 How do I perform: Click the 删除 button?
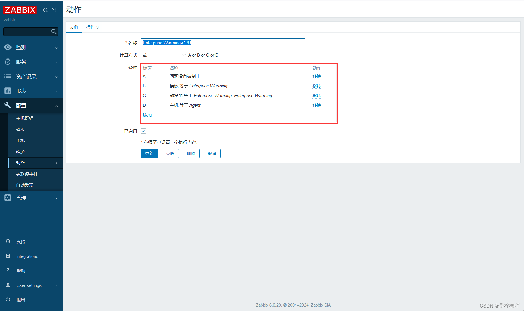[191, 153]
